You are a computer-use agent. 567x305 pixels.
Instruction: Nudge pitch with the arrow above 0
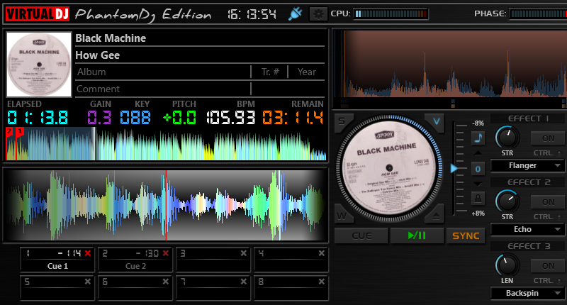478,153
